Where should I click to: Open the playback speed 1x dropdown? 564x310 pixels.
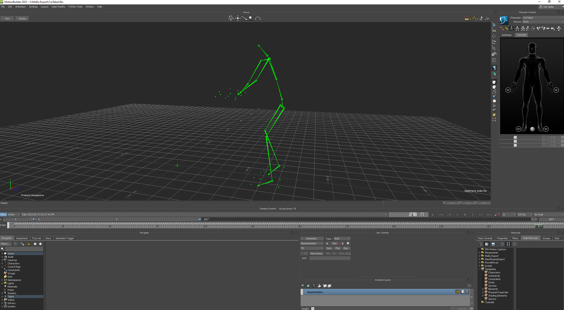[509, 214]
